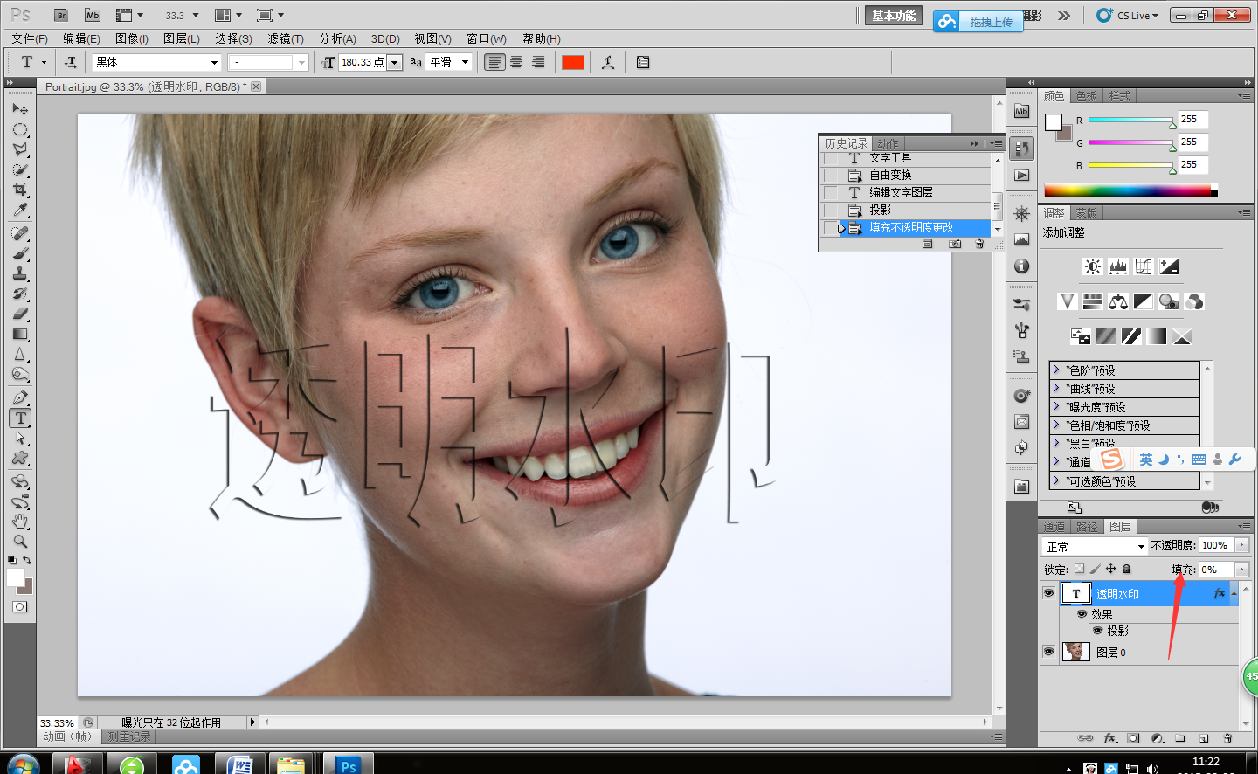Close the Portrait.jpg document tab
Viewport: 1258px width, 774px height.
click(x=256, y=86)
